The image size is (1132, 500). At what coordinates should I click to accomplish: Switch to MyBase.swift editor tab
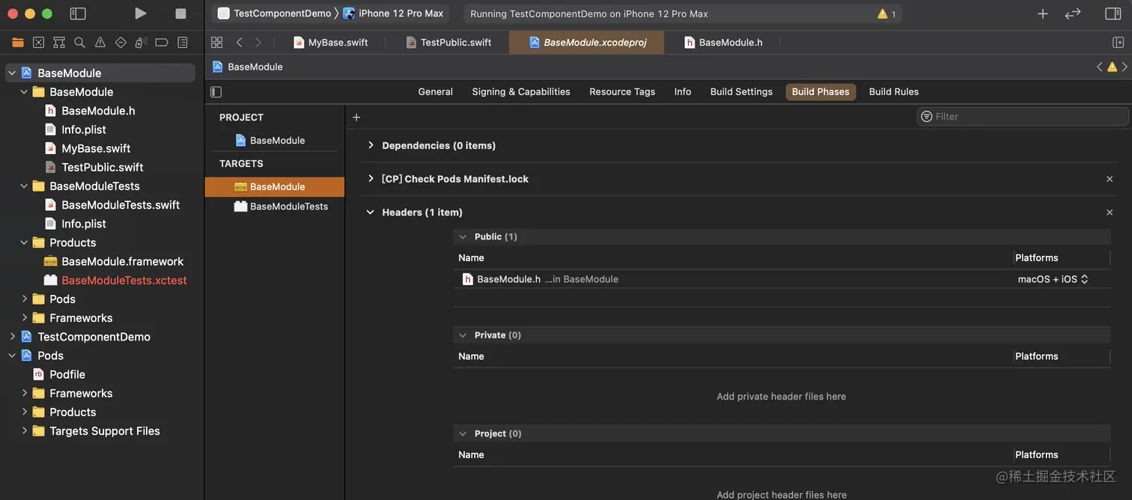(331, 43)
